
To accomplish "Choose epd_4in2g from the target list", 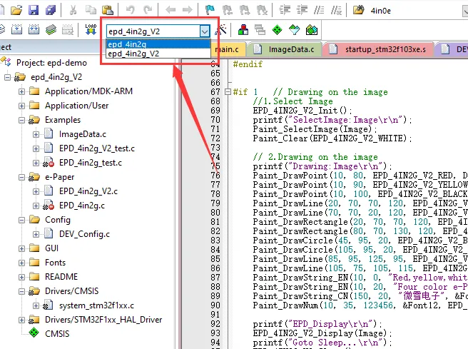I will click(x=158, y=44).
